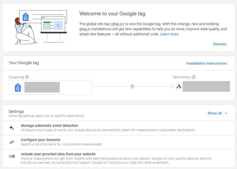
Task: Click the cross-domain measurement description text
Action: click(61, 144)
